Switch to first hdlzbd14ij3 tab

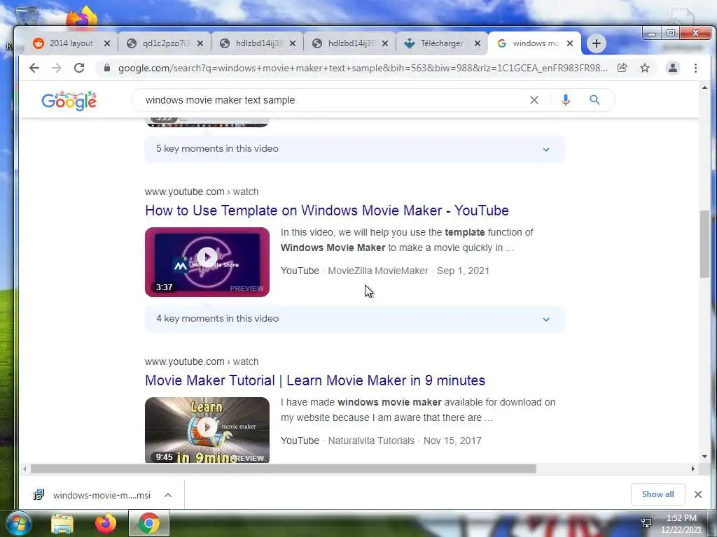257,43
